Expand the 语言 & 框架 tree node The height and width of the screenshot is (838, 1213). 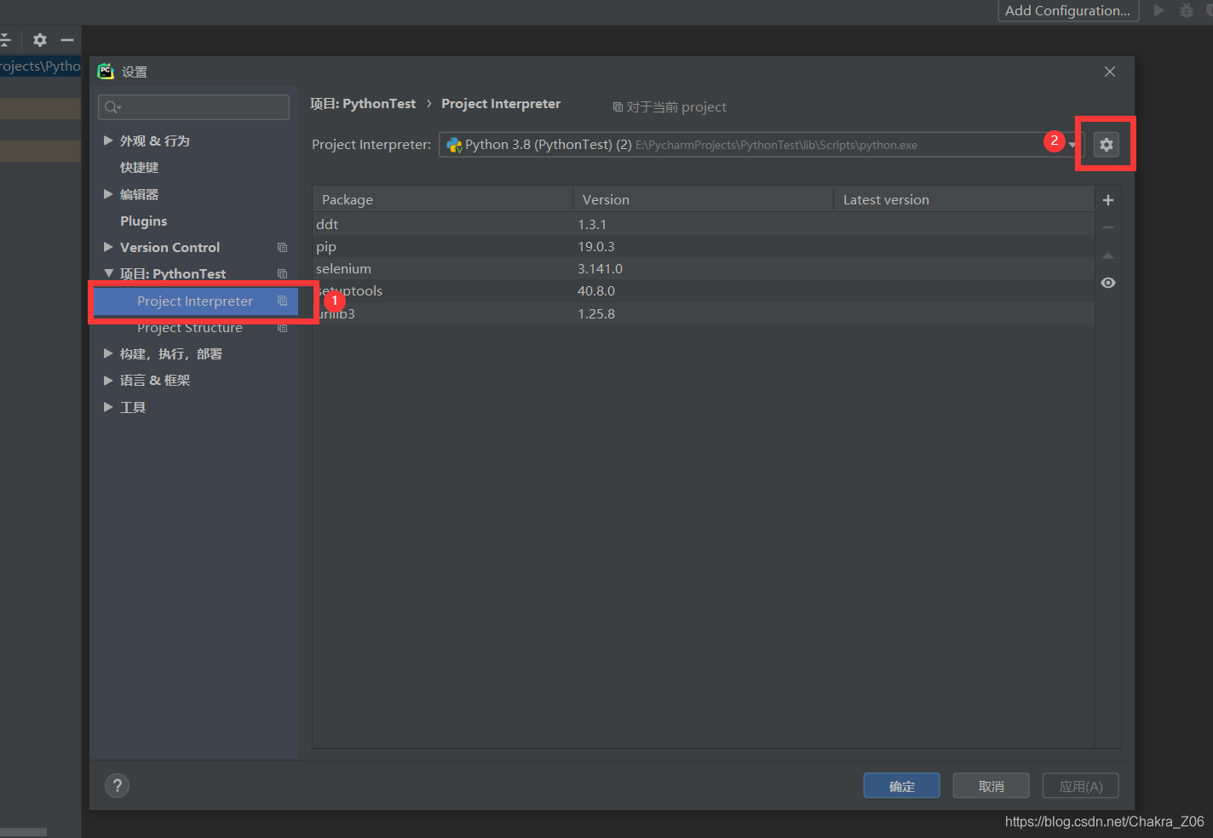108,381
